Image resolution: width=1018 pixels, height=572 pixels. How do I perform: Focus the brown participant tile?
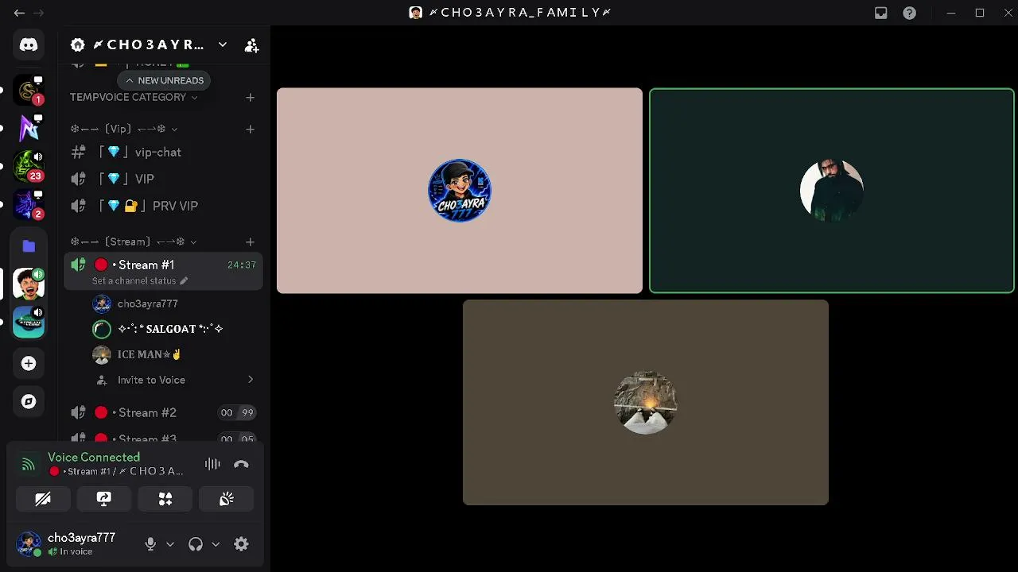coord(646,402)
